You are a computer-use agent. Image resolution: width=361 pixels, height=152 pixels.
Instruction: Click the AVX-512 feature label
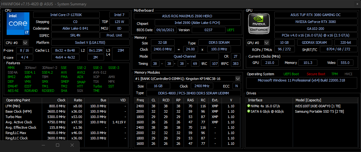(100, 72)
